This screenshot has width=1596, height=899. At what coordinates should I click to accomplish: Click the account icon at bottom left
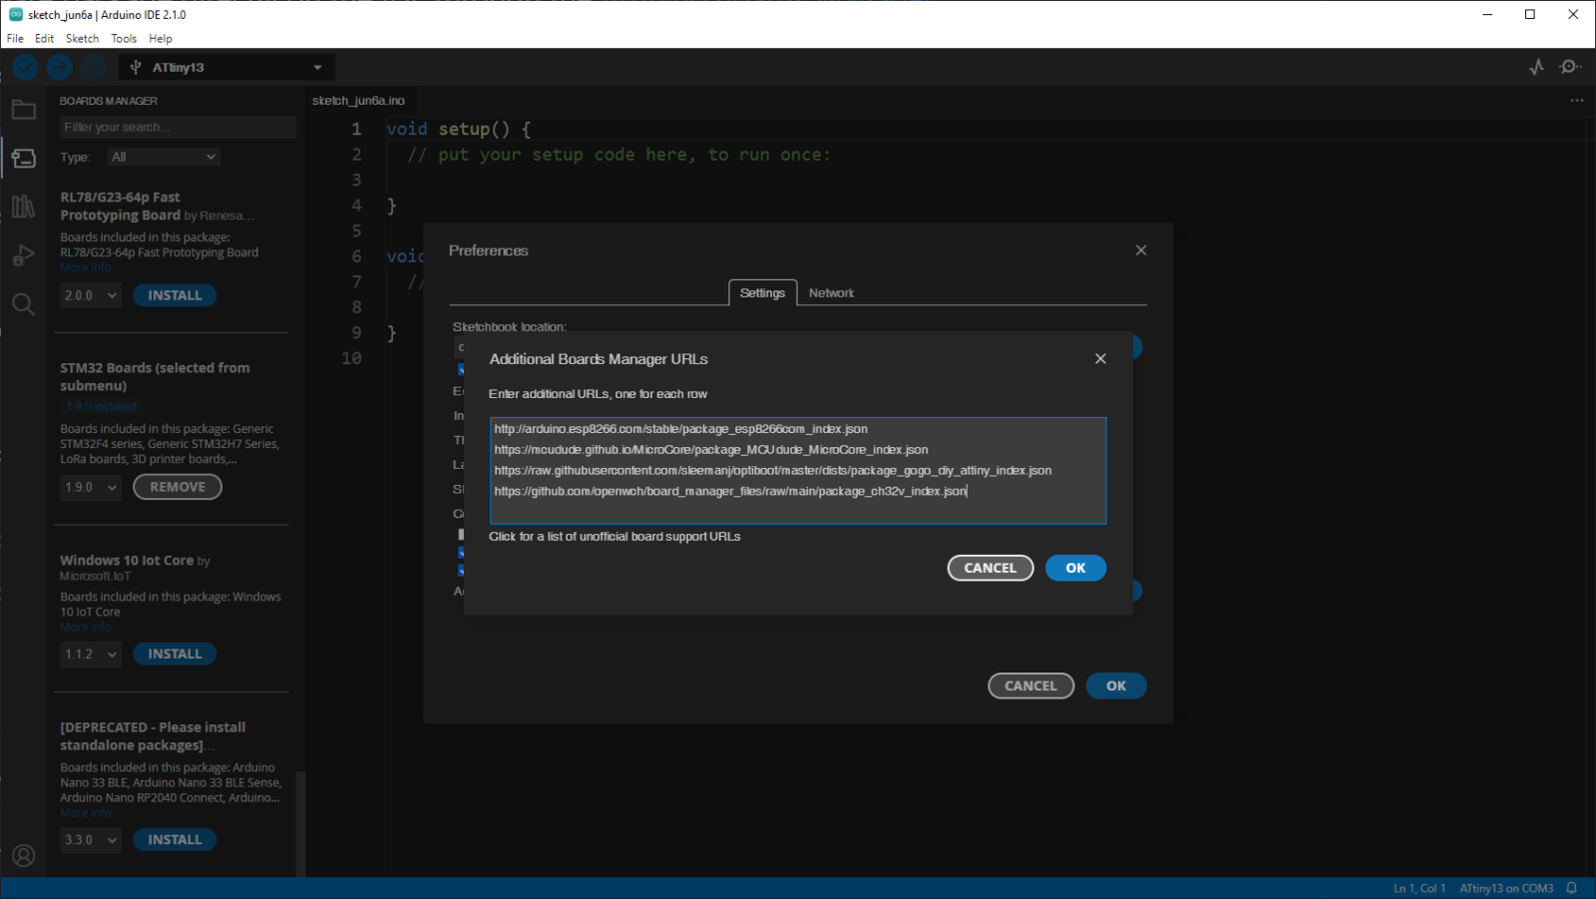[24, 855]
